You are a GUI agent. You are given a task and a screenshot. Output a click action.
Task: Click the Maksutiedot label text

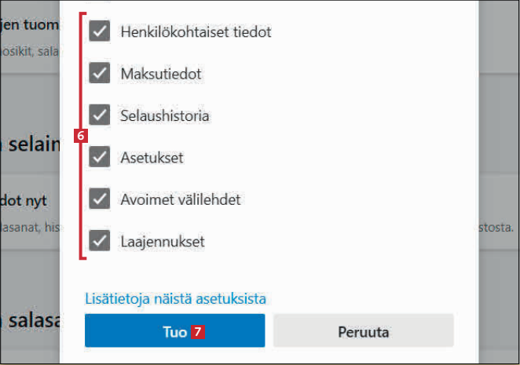click(x=162, y=74)
